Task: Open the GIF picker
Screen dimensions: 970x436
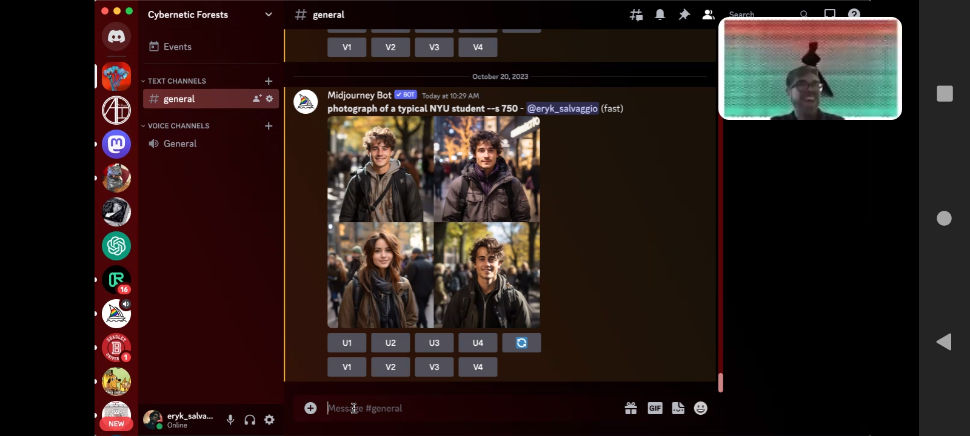Action: coord(655,409)
